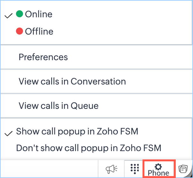Open the chat messages icon
Screen dimensions: 193x178
coord(183,168)
